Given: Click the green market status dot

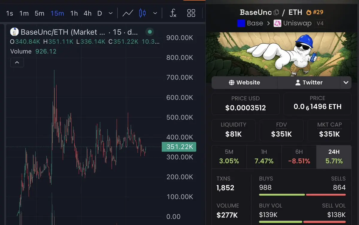Looking at the screenshot, I should (150, 32).
